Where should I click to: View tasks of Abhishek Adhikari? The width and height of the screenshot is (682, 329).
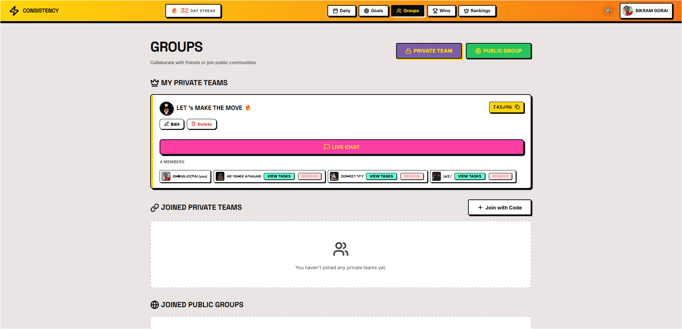279,176
